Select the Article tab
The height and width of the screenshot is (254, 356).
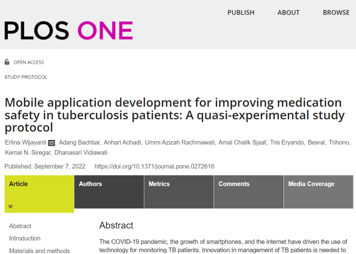point(19,184)
